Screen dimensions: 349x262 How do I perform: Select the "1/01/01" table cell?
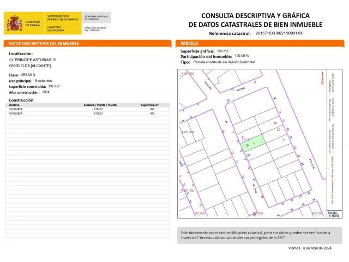point(98,114)
